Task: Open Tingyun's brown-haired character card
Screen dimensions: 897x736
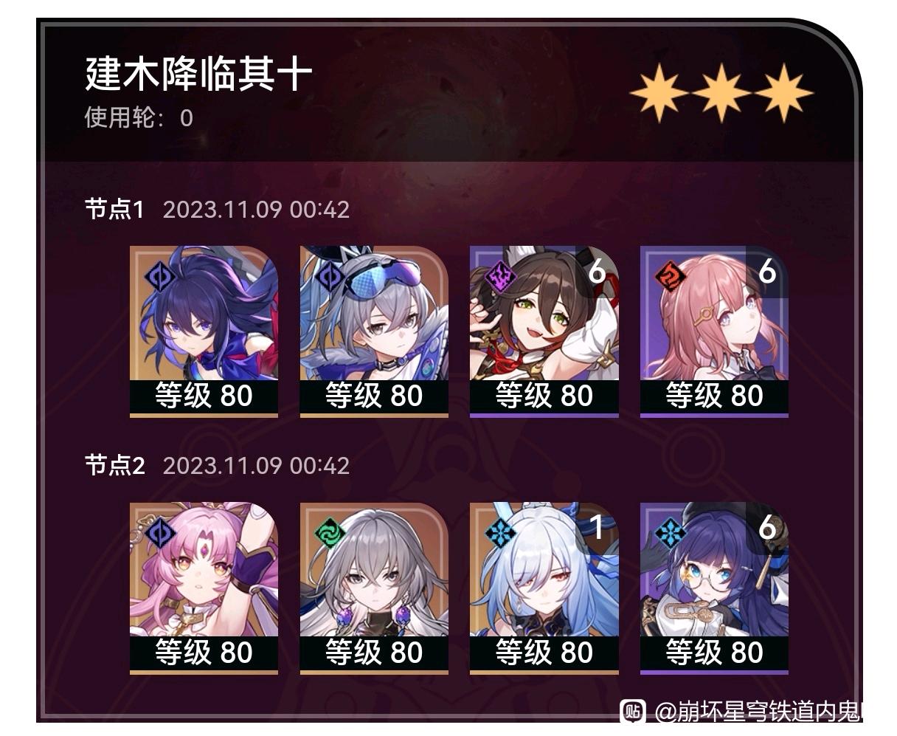Action: [544, 331]
